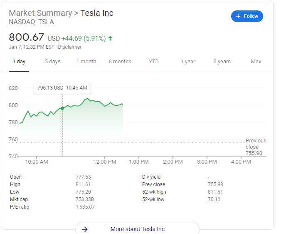Switch to 1 year view

click(x=188, y=62)
